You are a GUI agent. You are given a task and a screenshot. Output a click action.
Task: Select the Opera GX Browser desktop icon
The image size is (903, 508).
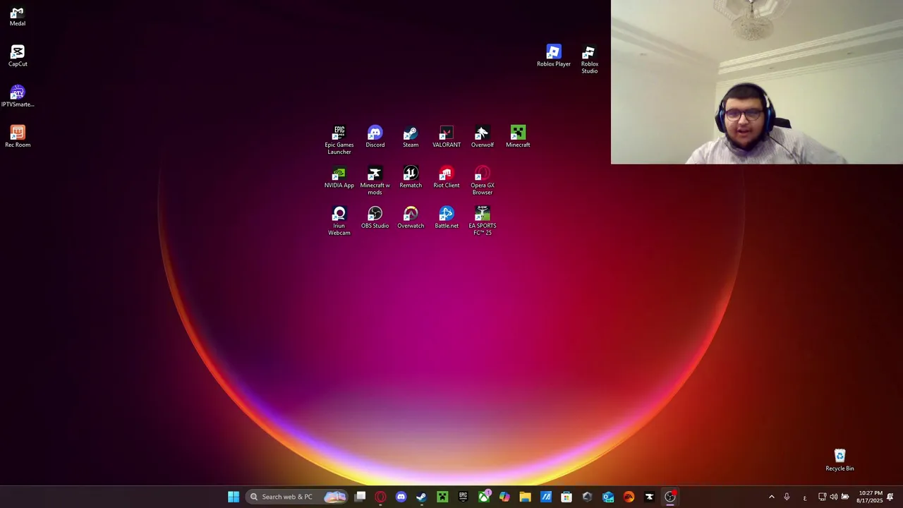click(x=483, y=181)
